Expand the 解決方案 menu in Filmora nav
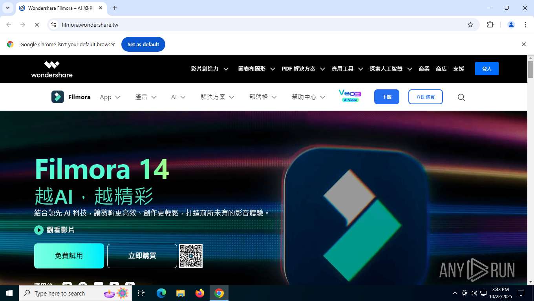534x301 pixels. pyautogui.click(x=217, y=97)
